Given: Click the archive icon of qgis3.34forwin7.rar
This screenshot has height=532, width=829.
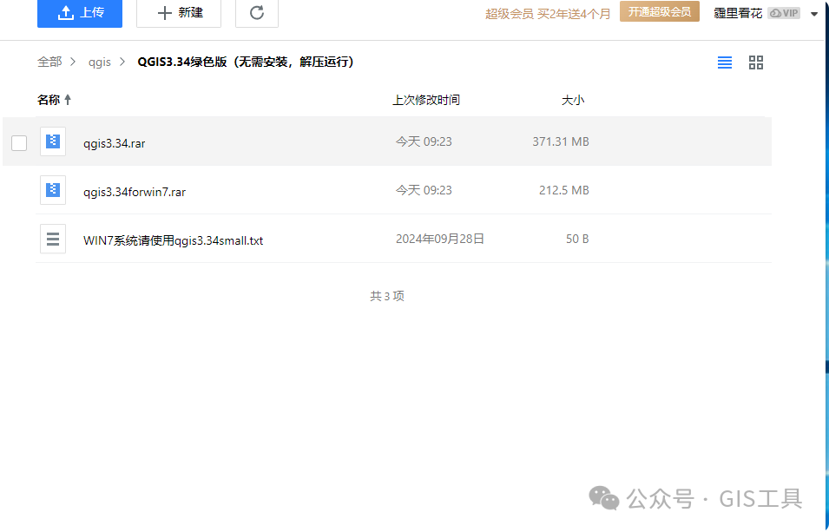Looking at the screenshot, I should [53, 190].
